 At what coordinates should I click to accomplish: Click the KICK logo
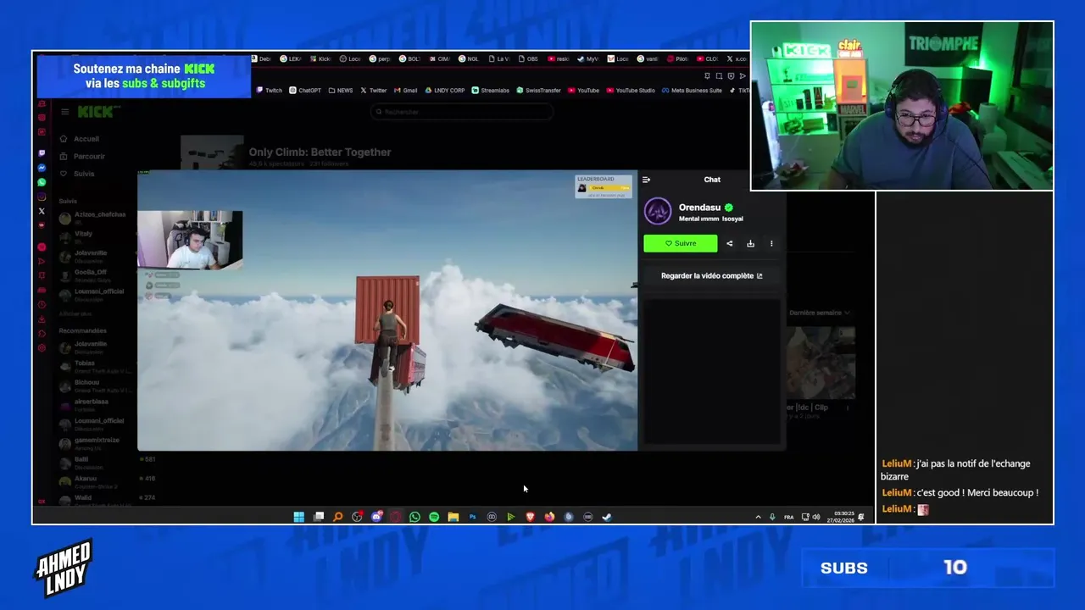97,112
